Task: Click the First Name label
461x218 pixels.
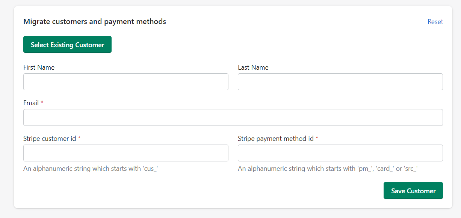Action: click(39, 67)
